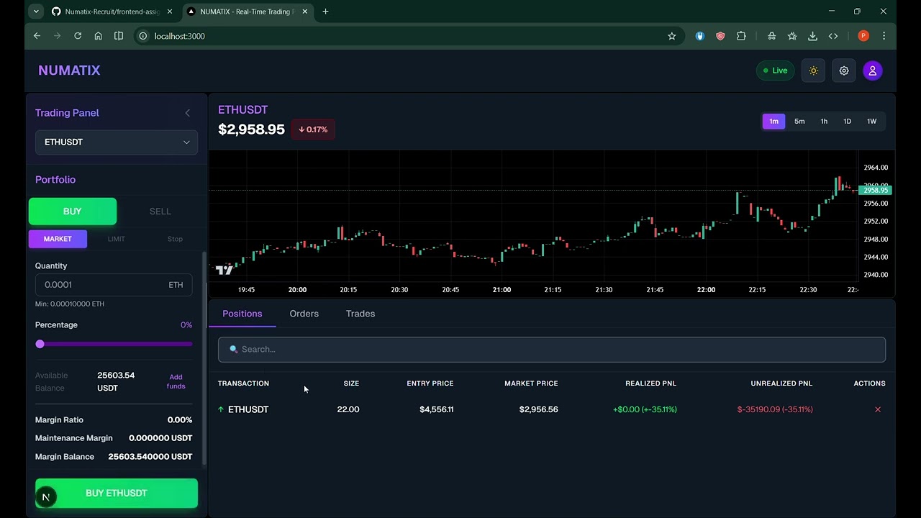Screen dimensions: 921x518
Task: Open Chrome profile P avatar
Action: tap(863, 36)
